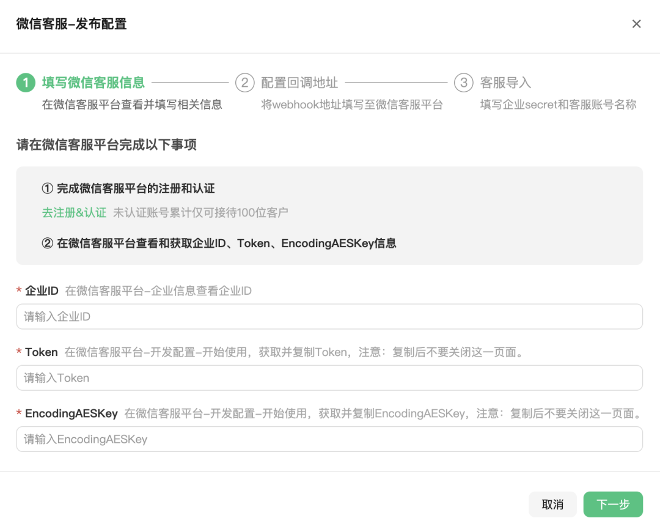Click the 微信客服-发布配置 dialog title
The width and height of the screenshot is (660, 529).
(71, 24)
